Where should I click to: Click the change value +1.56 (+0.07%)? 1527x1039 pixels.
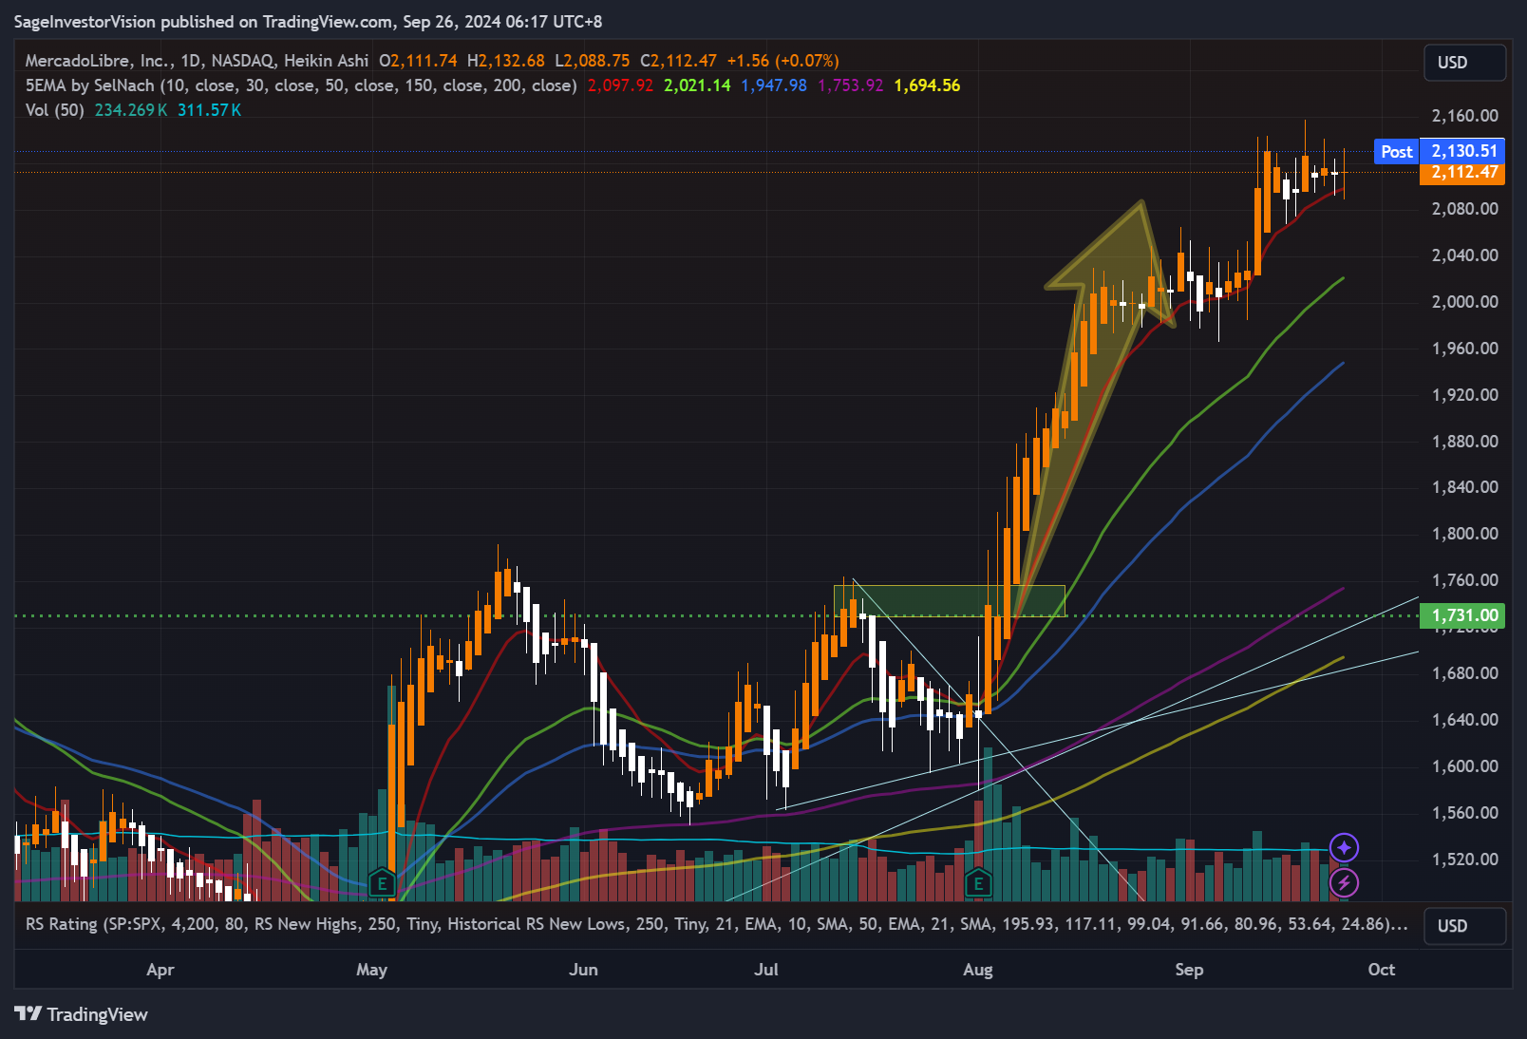coord(783,61)
